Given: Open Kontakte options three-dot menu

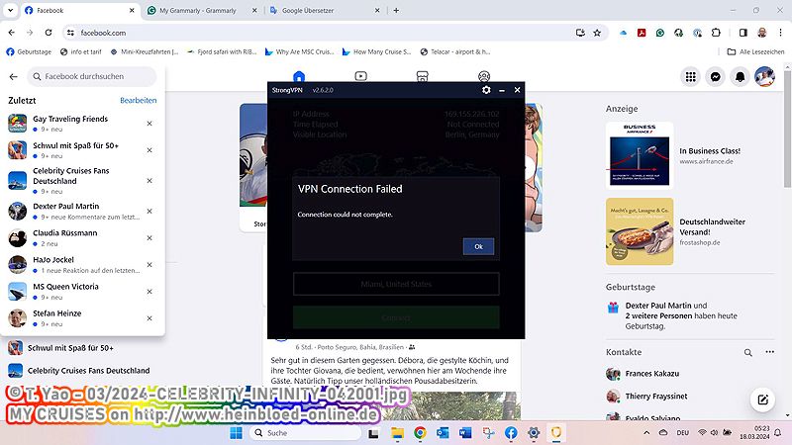Looking at the screenshot, I should pos(769,352).
